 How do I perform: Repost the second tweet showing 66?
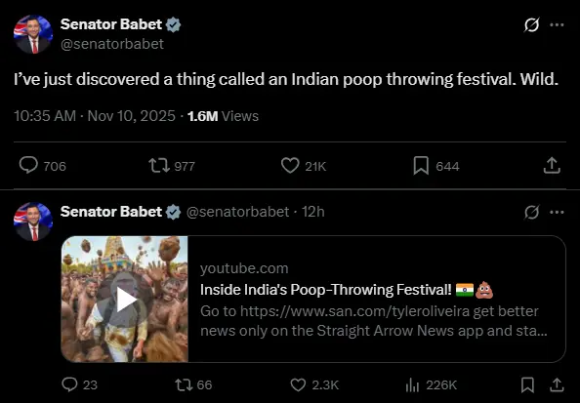[x=184, y=384]
